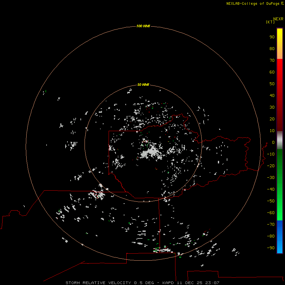The image size is (285, 285).
Task: Click the -50 value on the velocity scale
Action: pos(271,201)
